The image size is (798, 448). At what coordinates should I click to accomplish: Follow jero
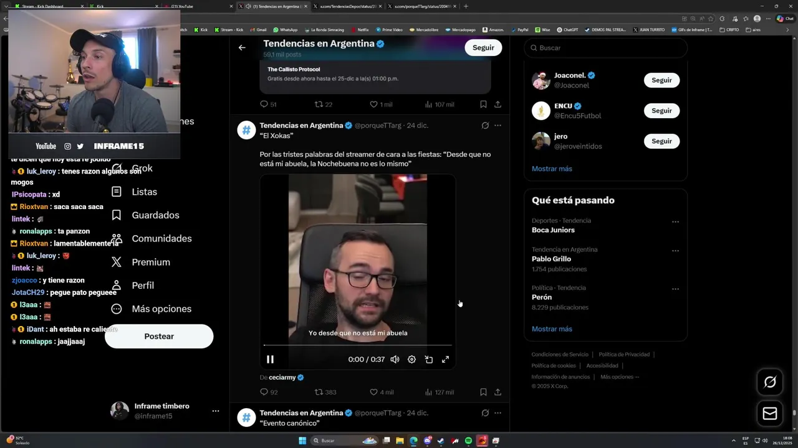pos(661,141)
